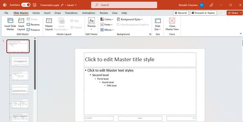This screenshot has height=122, width=243.
Task: Click the 'Second level' text
Action: pyautogui.click(x=100, y=75)
